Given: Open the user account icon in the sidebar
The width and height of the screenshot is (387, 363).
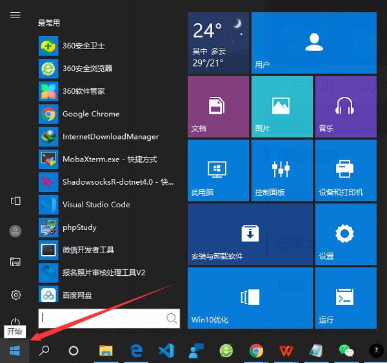Looking at the screenshot, I should [x=16, y=231].
